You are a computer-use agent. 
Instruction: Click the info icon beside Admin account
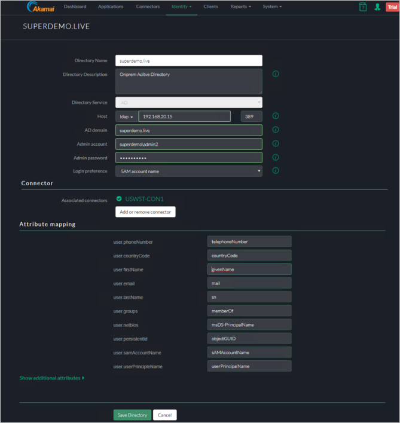click(x=276, y=144)
